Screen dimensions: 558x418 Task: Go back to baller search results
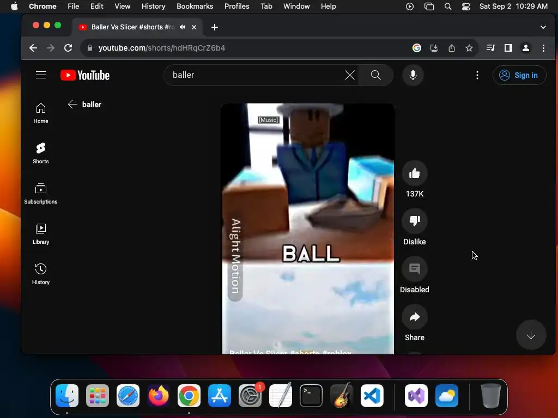pos(72,104)
